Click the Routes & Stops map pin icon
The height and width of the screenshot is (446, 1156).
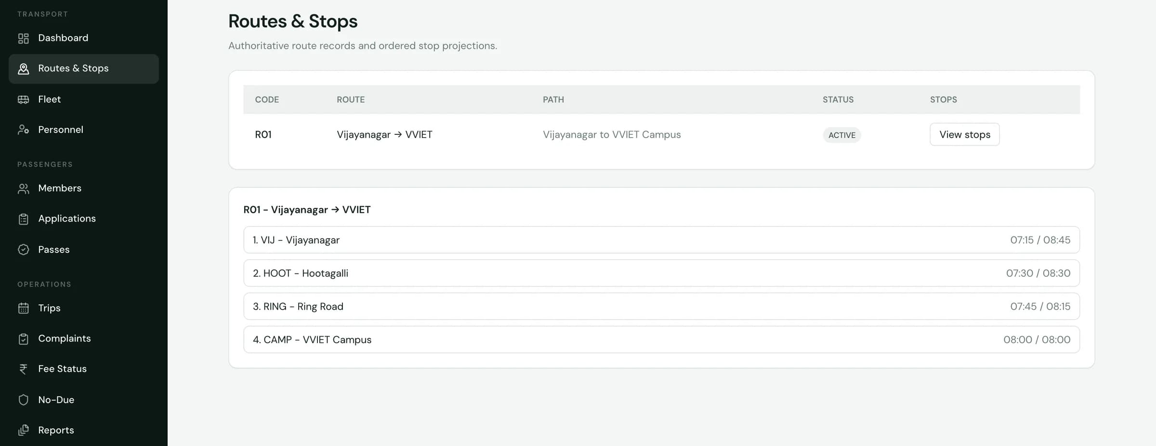(x=23, y=68)
